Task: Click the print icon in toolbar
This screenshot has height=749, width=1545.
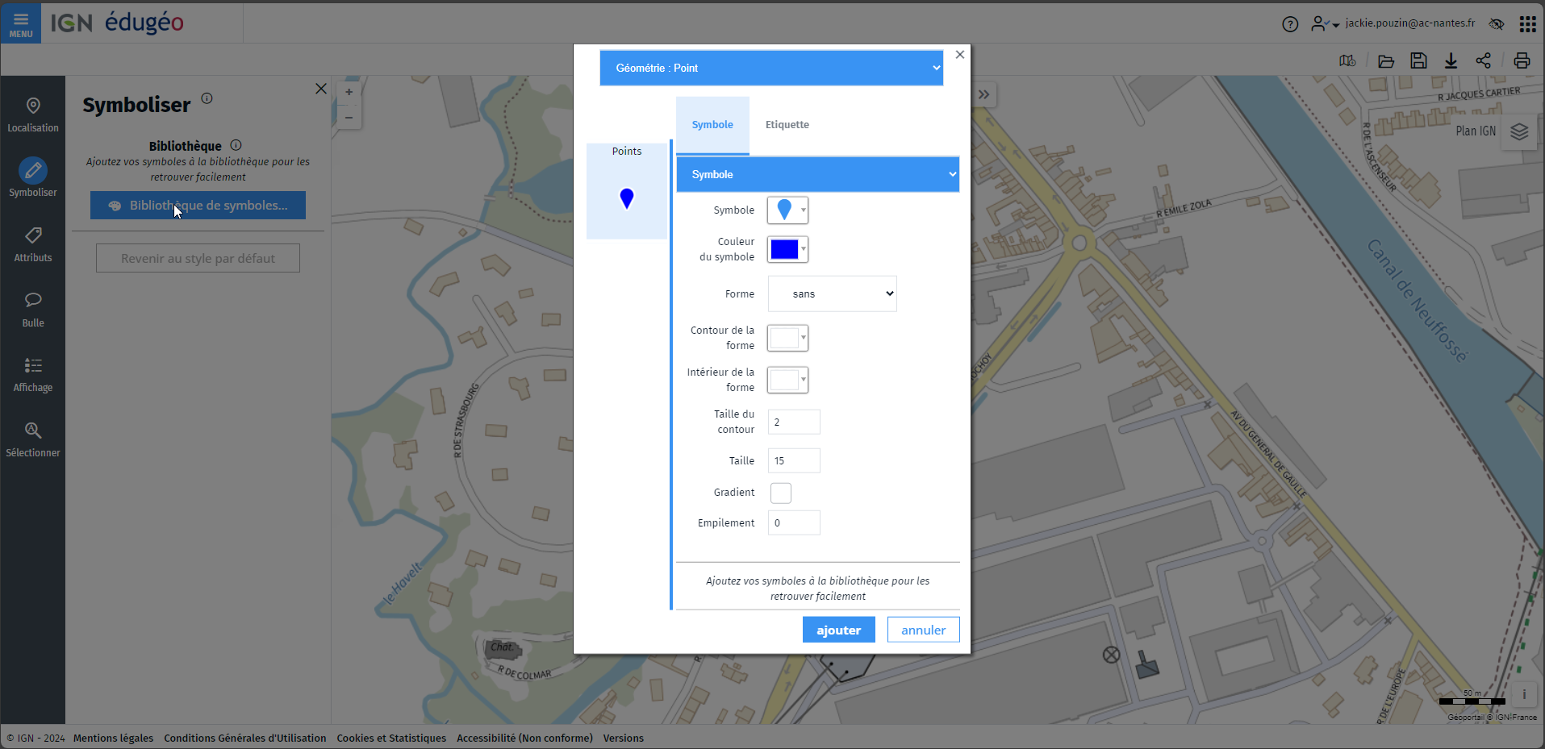Action: coord(1522,60)
